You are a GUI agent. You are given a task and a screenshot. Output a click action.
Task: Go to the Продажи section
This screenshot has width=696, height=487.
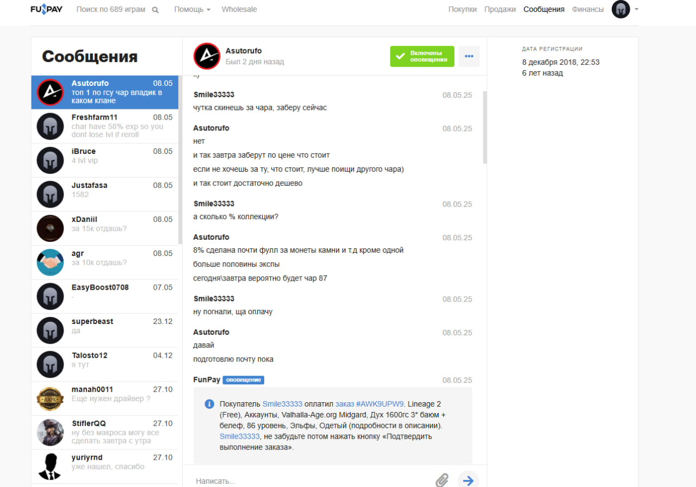(x=500, y=9)
